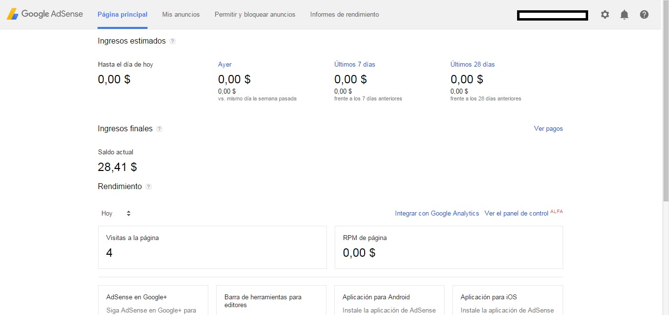Click the Últimos 7 días link
The width and height of the screenshot is (669, 315).
[354, 65]
